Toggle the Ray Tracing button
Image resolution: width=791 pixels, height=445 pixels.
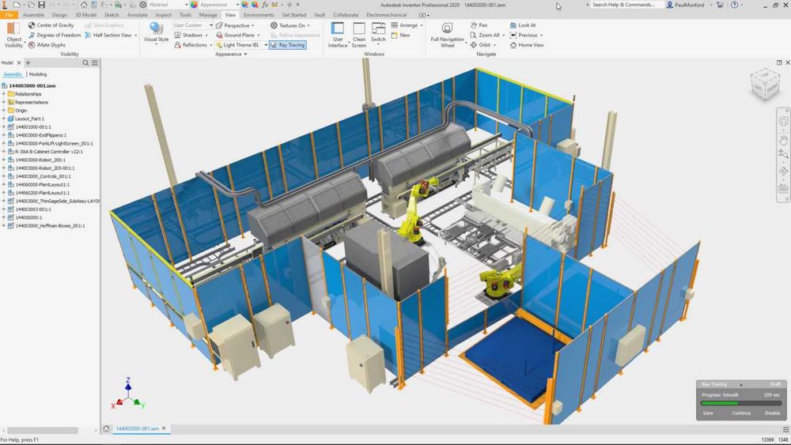click(x=288, y=45)
